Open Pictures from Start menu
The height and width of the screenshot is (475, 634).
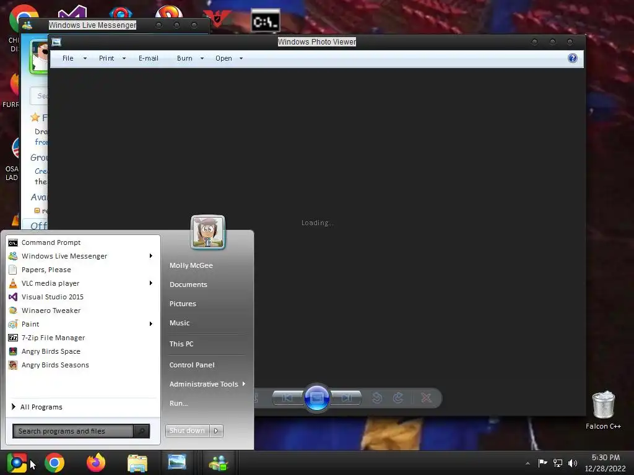click(x=183, y=304)
